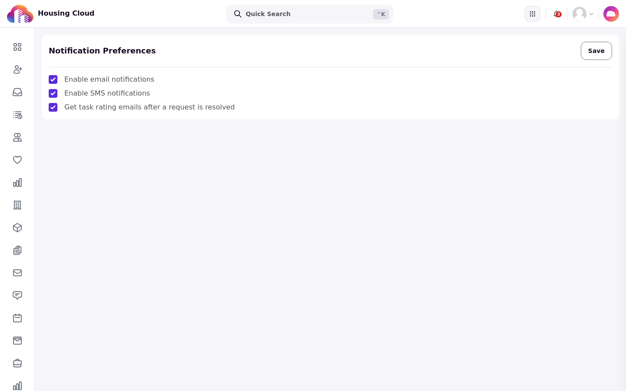Open the inbox tray icon in sidebar
The width and height of the screenshot is (626, 391).
[17, 92]
